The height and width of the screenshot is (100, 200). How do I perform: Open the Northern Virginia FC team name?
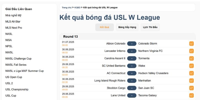point(150,51)
